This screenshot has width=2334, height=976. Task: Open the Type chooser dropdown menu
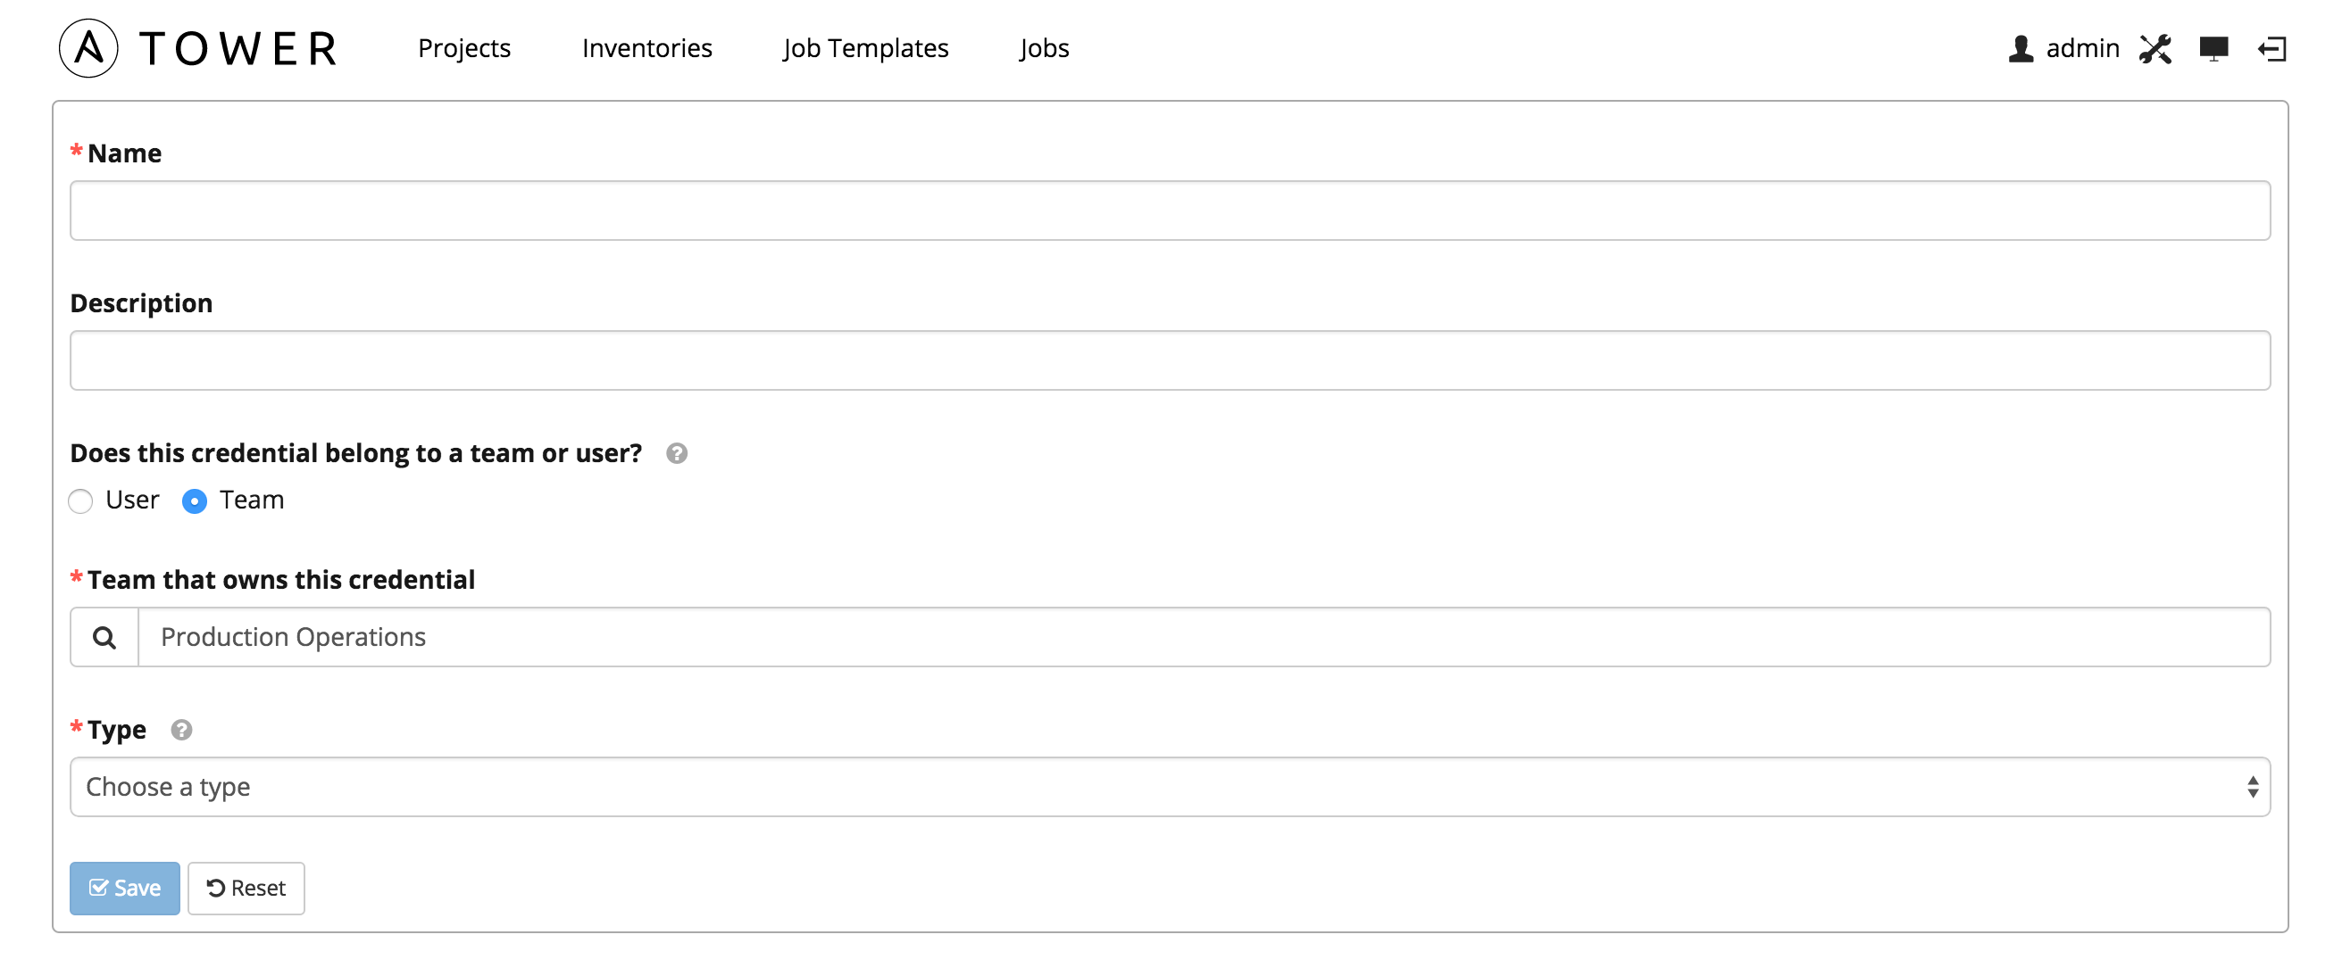coord(1169,786)
